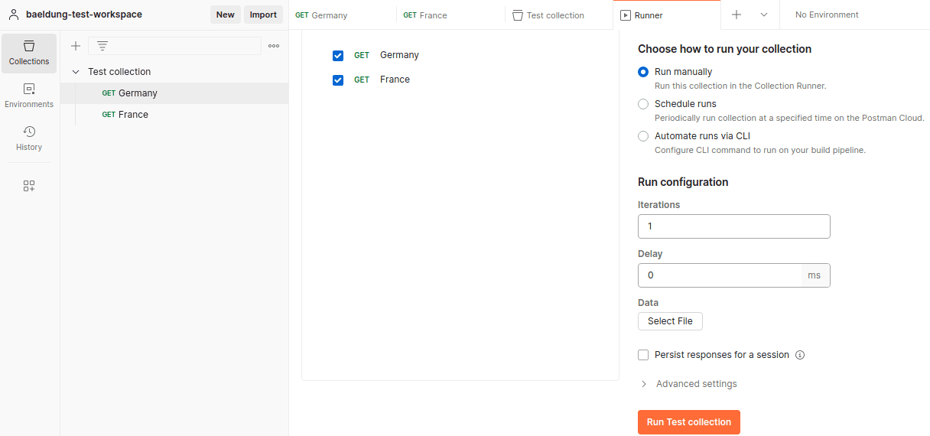
Task: Click the three-dots options icon in sidebar
Action: 274,46
